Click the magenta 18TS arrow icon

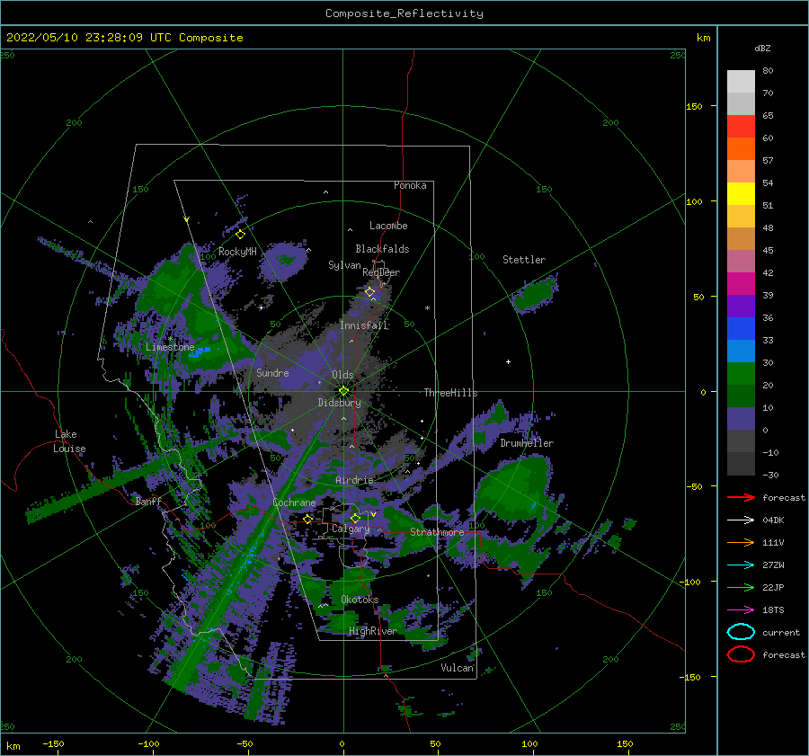pyautogui.click(x=741, y=610)
